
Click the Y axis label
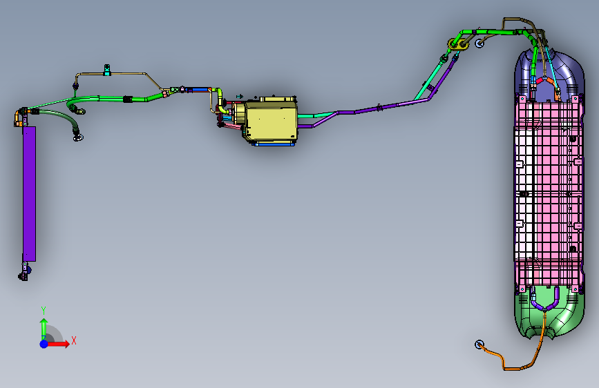44,311
